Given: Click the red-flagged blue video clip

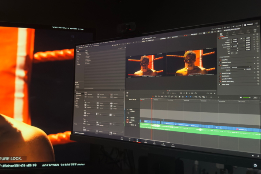Looking at the screenshot, I should (x=242, y=129).
